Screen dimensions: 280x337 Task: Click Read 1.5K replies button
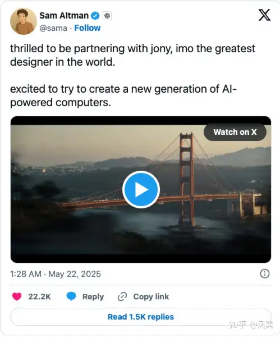[141, 317]
